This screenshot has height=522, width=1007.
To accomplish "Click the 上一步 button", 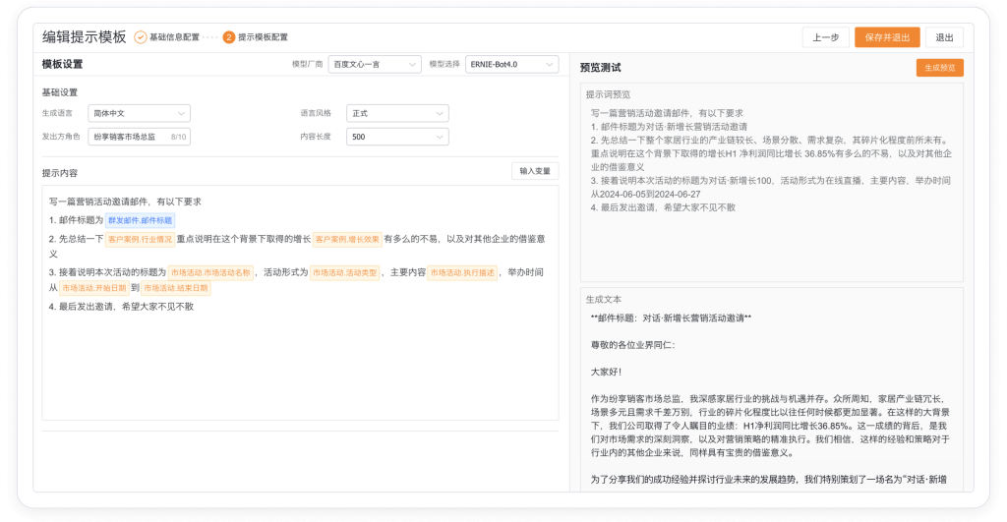I will [x=825, y=37].
